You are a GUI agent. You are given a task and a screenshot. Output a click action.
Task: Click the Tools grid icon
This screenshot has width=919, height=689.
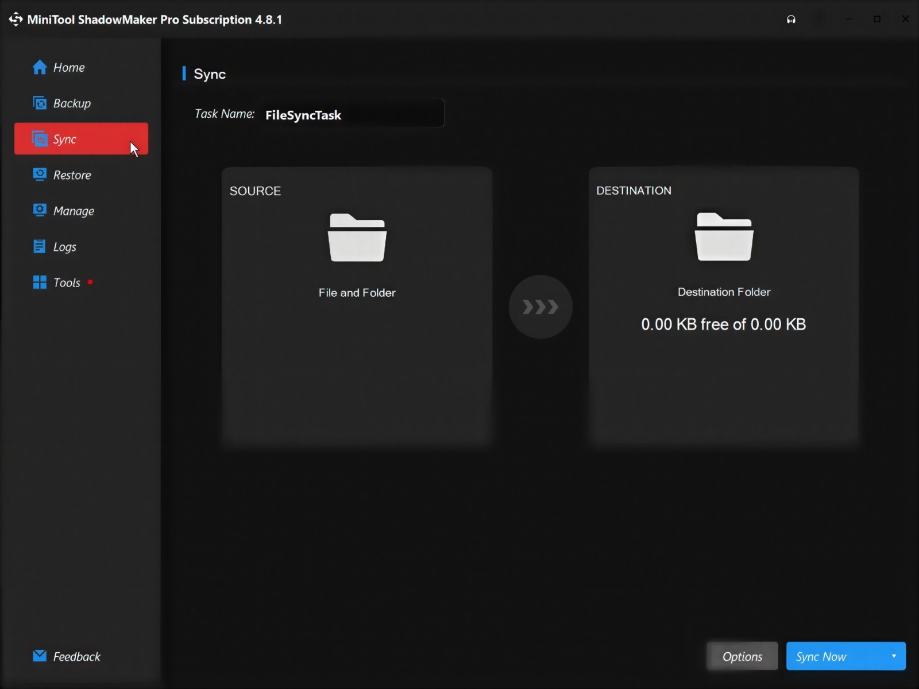click(40, 282)
